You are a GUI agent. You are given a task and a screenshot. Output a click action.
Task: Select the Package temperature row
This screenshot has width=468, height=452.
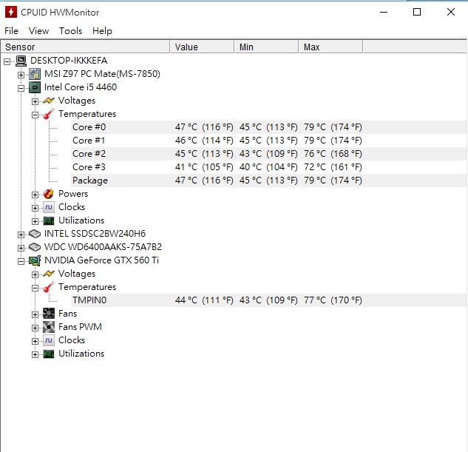(269, 181)
